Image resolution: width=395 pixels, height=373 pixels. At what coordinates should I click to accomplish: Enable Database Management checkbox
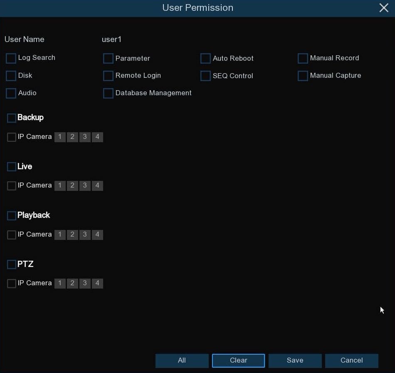(108, 93)
